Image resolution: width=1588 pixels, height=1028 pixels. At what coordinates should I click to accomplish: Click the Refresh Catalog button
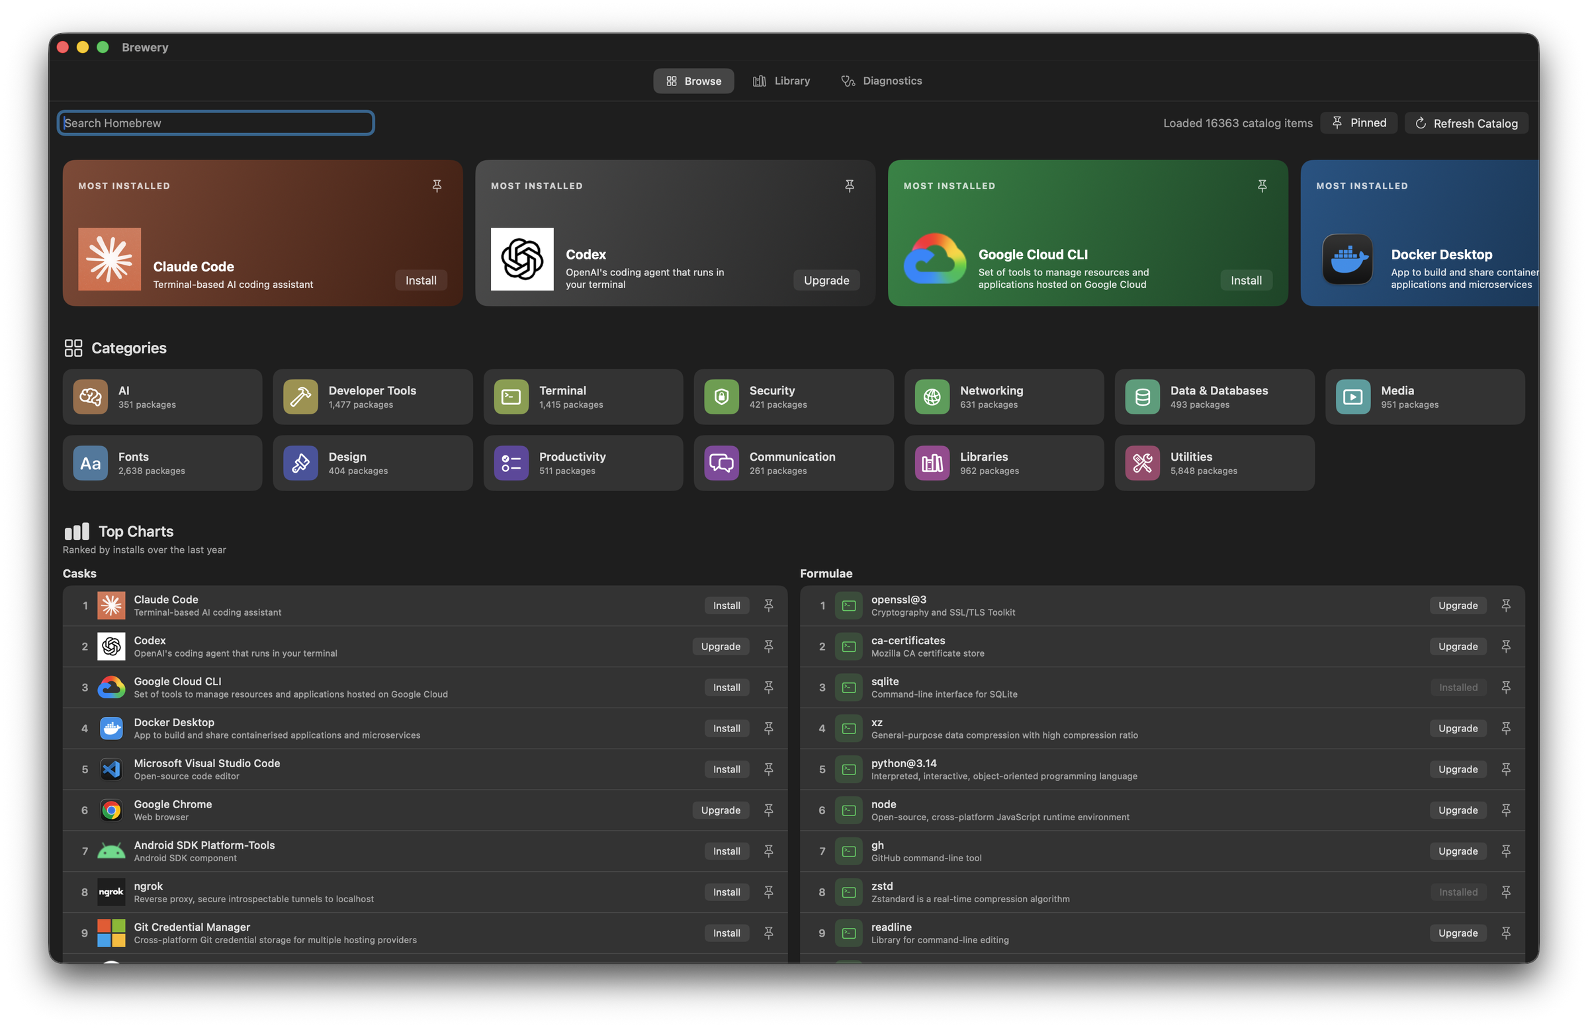[1466, 124]
